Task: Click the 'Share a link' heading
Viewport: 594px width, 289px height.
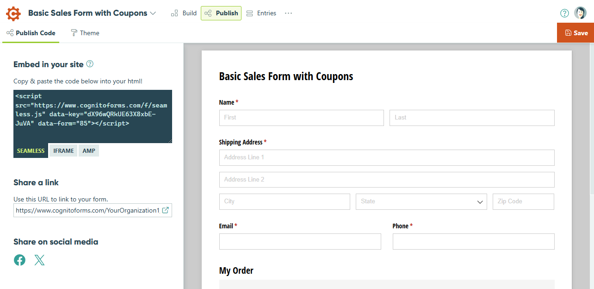Action: [x=36, y=182]
